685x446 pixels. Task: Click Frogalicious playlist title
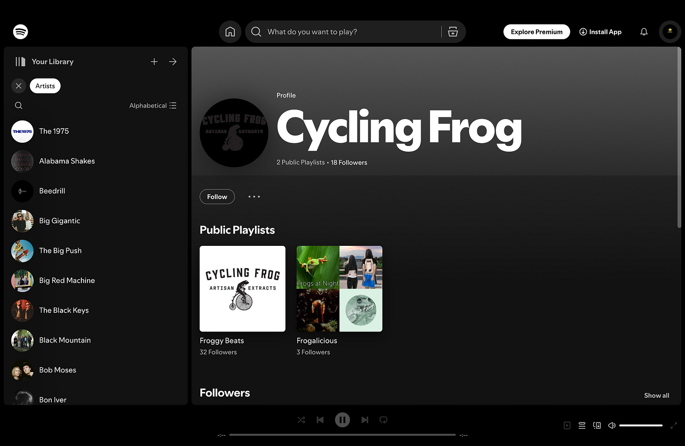point(317,341)
